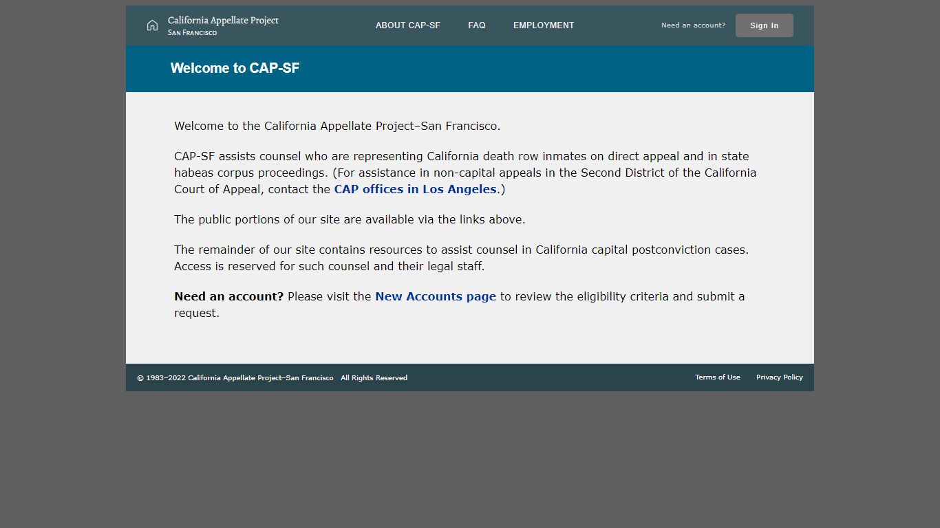Click the 'Welcome to CAP-SF' heading
This screenshot has width=940, height=528.
point(235,68)
